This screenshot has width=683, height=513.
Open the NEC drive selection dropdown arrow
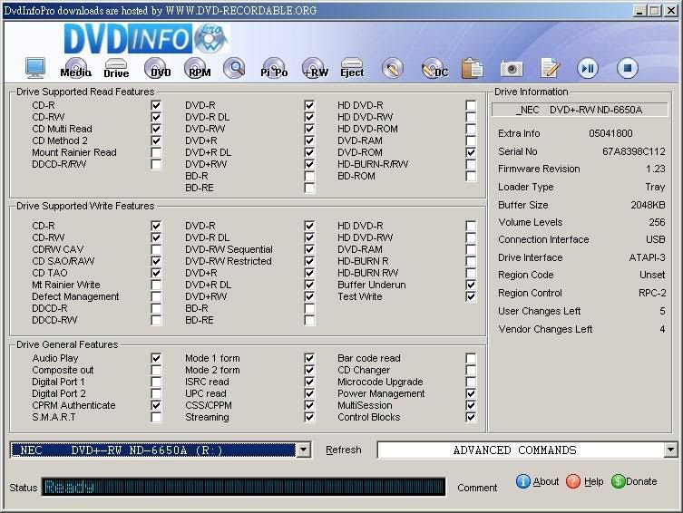tap(303, 450)
